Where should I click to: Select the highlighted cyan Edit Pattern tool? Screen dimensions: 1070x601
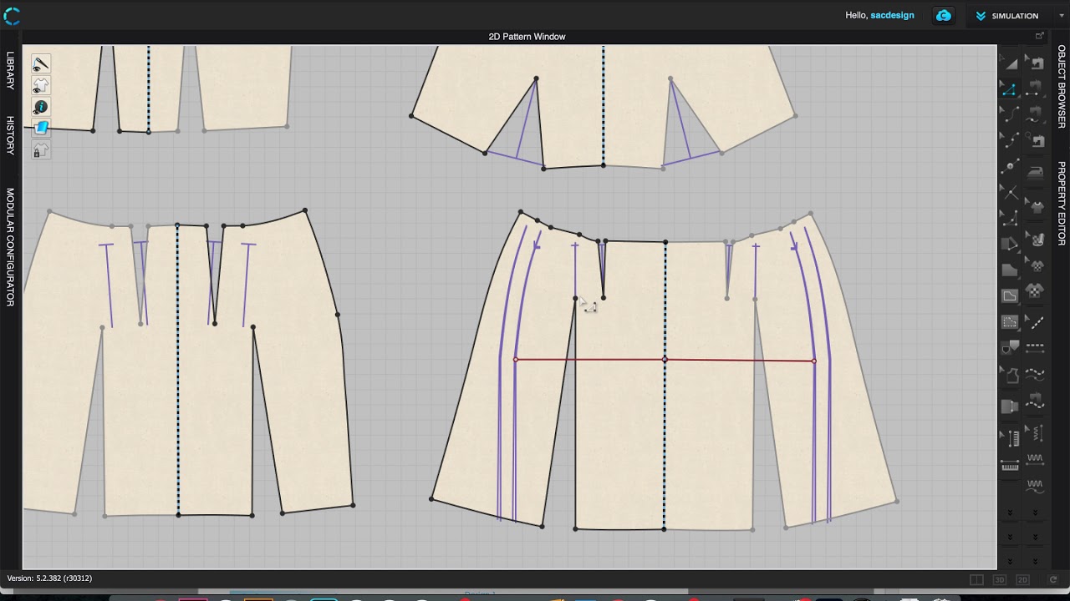pyautogui.click(x=1010, y=89)
